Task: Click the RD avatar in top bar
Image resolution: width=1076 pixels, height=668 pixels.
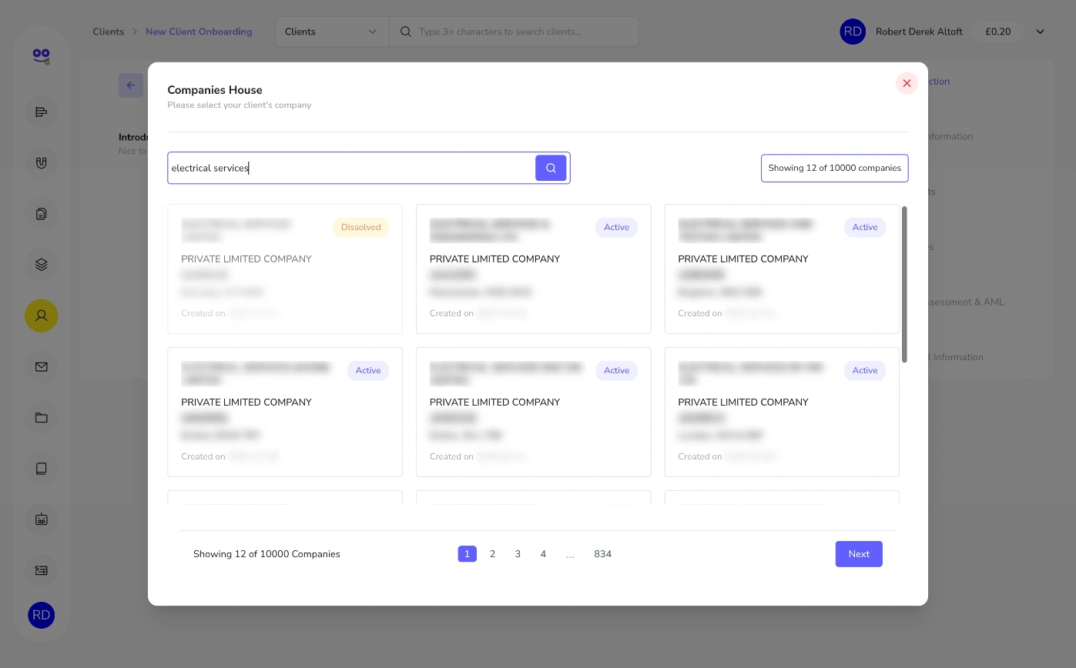Action: coord(853,32)
